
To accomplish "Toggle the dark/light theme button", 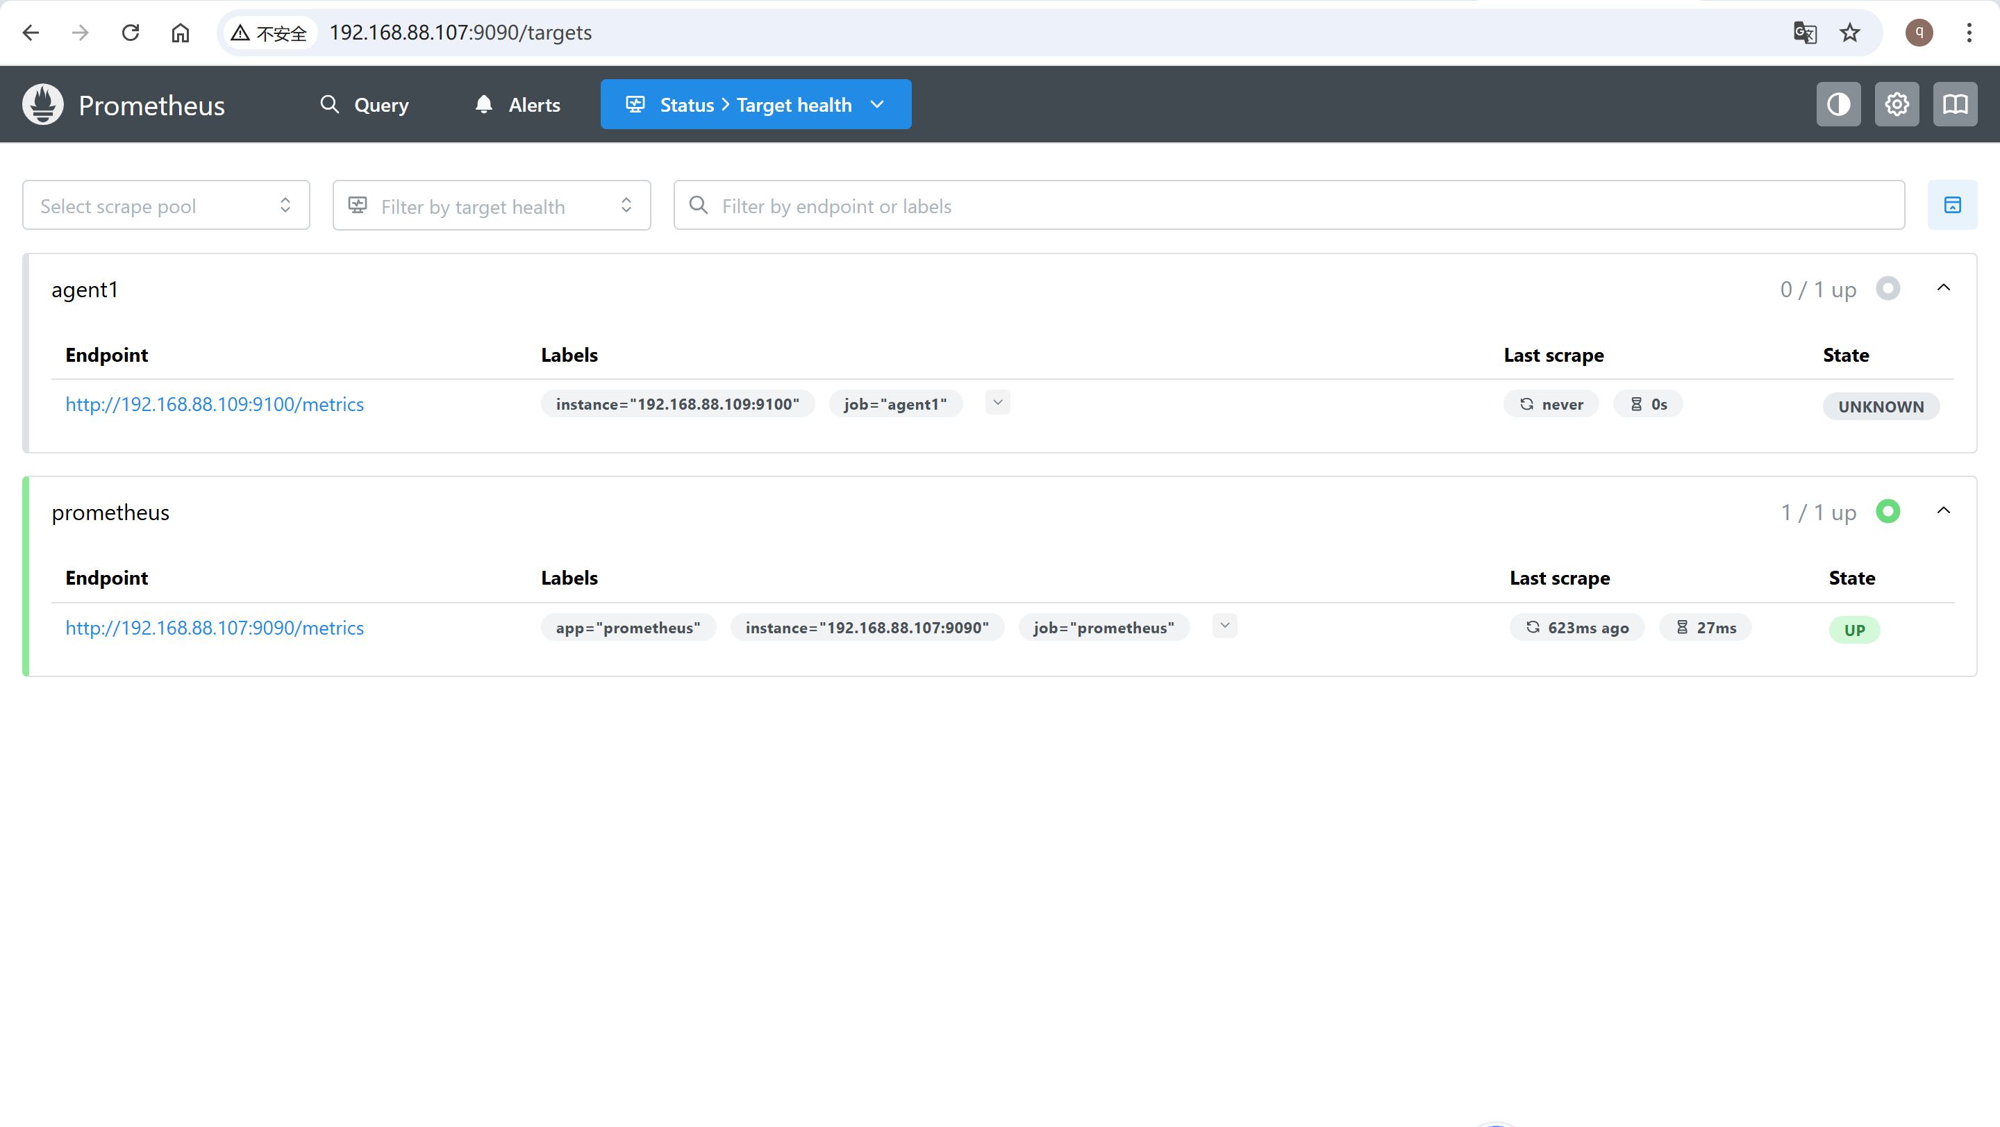I will [1838, 104].
